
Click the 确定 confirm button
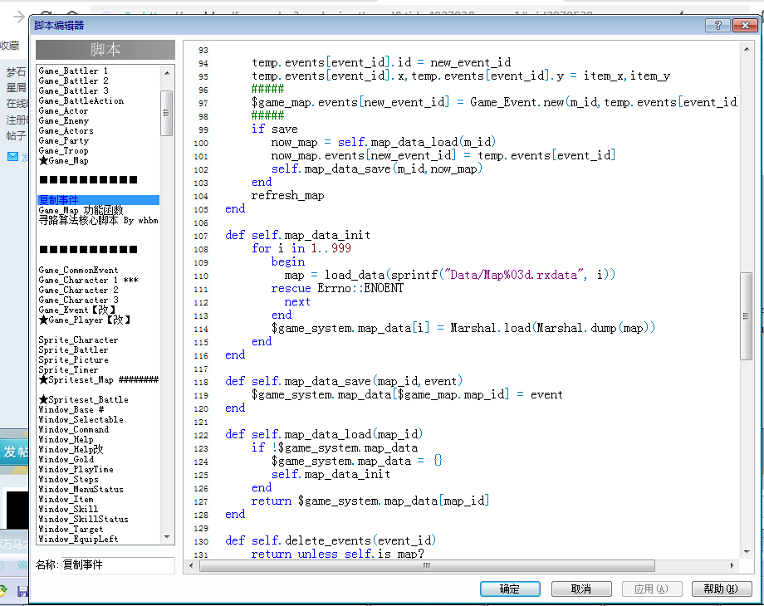pyautogui.click(x=510, y=589)
